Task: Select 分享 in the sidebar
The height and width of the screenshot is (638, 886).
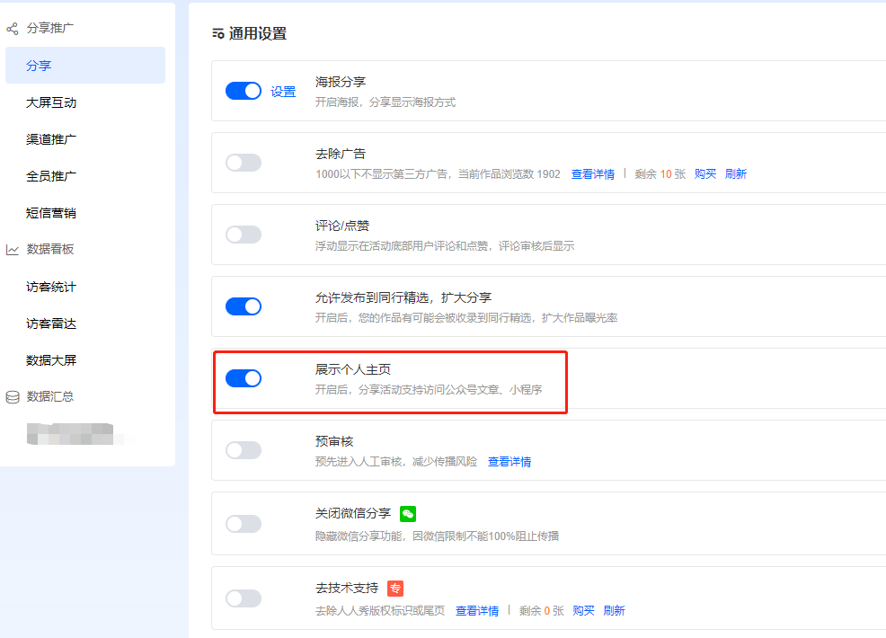Action: click(85, 66)
